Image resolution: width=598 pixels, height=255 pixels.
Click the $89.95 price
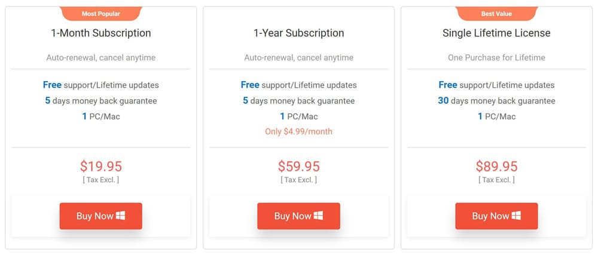496,166
